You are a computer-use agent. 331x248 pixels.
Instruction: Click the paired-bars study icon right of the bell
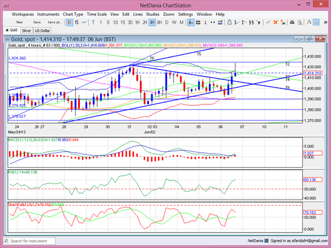click(251, 22)
